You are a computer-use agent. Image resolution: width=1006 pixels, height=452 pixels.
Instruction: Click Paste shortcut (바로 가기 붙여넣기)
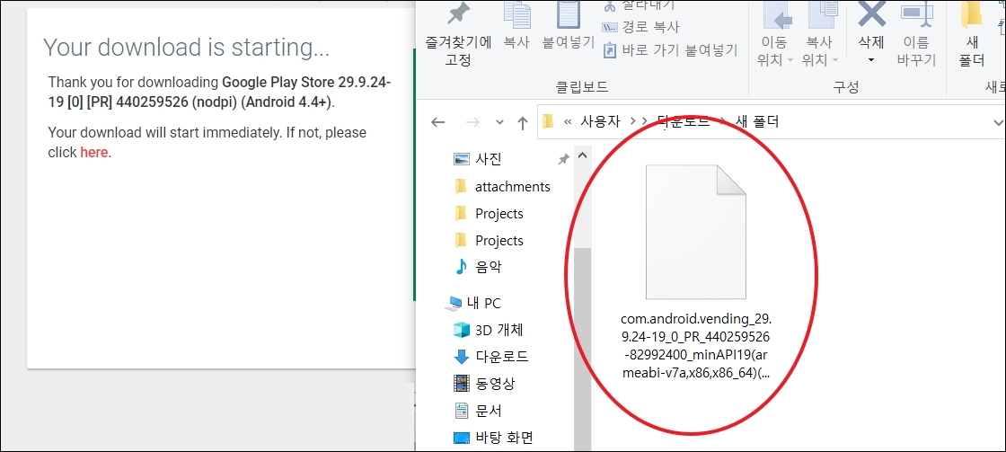coord(670,50)
